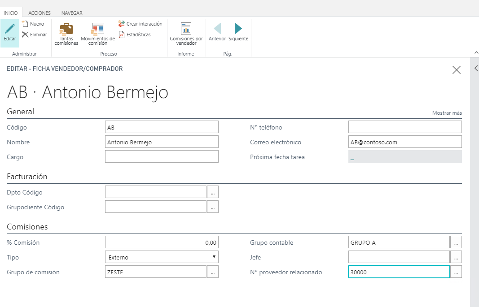Open Tarifas comisiones
Image resolution: width=479 pixels, height=307 pixels.
[x=66, y=34]
